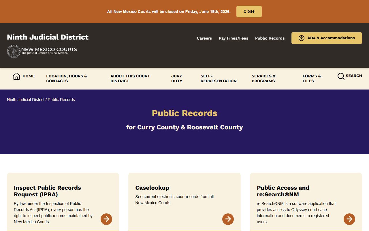Click SEARCH text in navigation
The image size is (369, 231).
[x=354, y=76]
